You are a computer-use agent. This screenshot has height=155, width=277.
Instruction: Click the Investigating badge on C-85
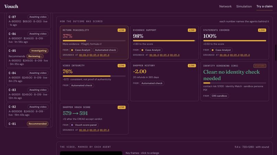[39, 51]
